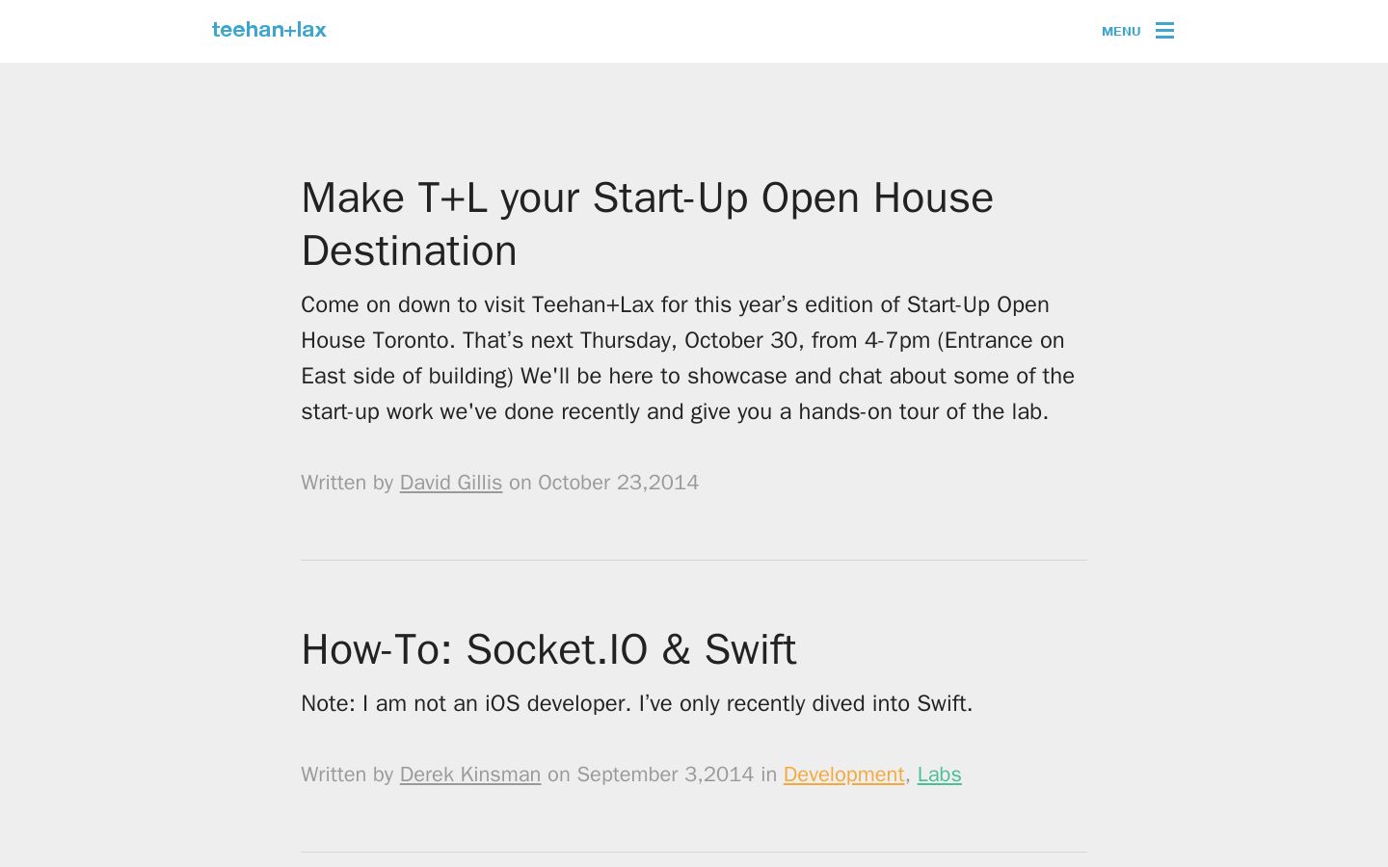Go home via teehan+lax logo
The width and height of the screenshot is (1388, 867).
tap(269, 30)
